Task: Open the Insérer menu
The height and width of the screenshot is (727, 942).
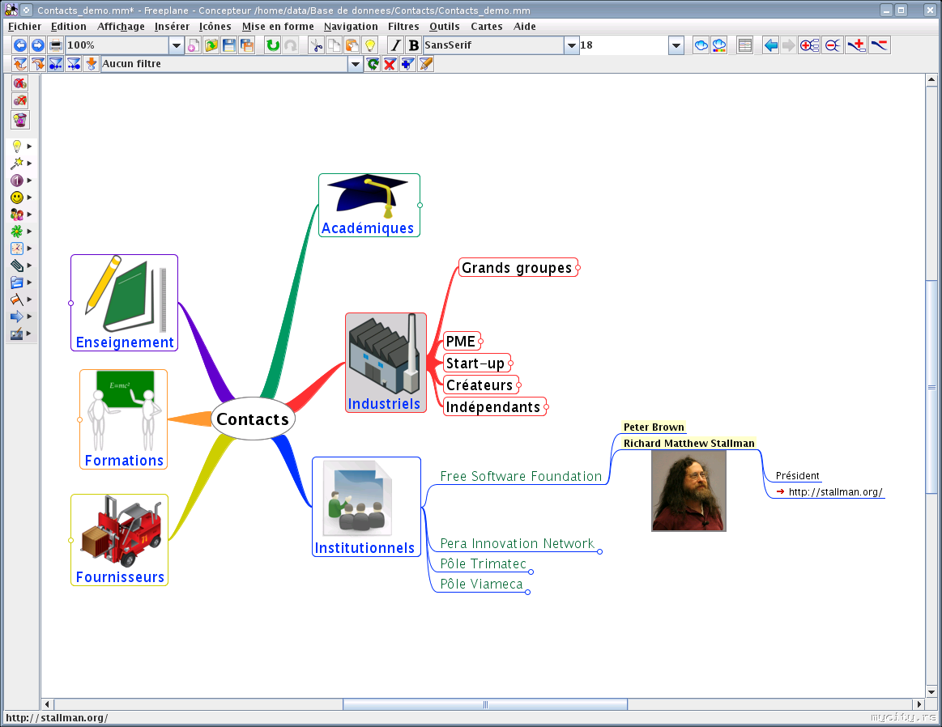Action: (x=172, y=27)
